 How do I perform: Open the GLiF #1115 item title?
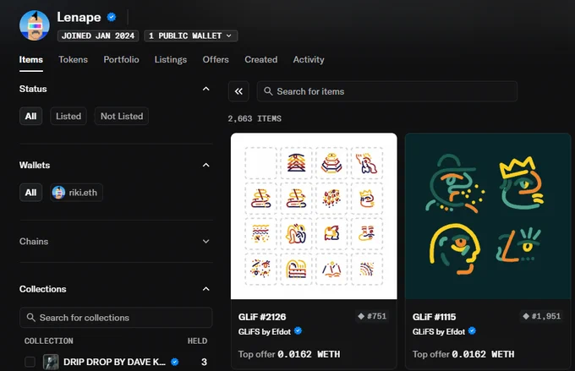tap(434, 317)
